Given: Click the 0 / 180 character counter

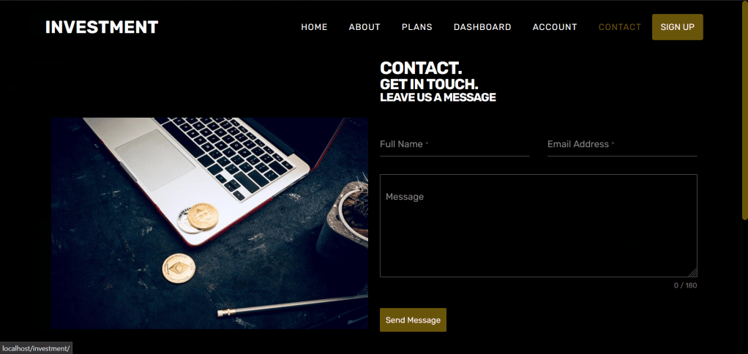Looking at the screenshot, I should (686, 285).
